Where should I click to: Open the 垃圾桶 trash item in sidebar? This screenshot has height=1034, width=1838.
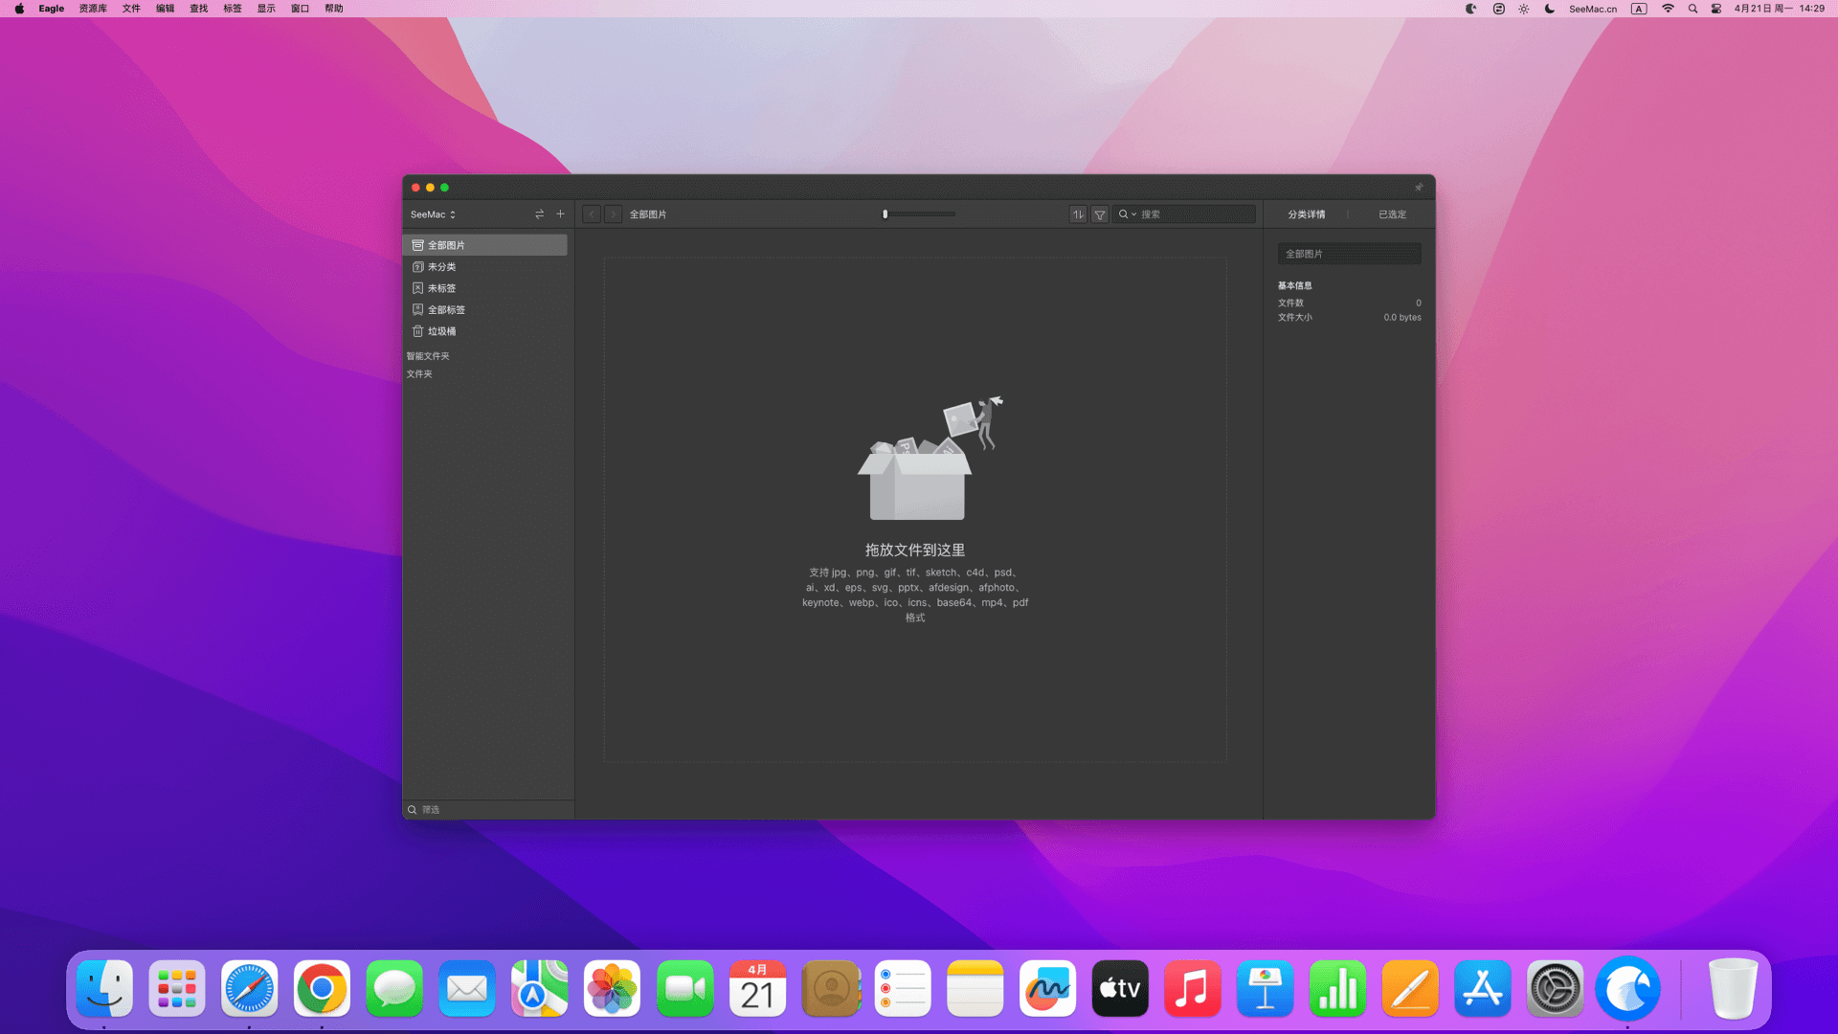click(x=441, y=331)
